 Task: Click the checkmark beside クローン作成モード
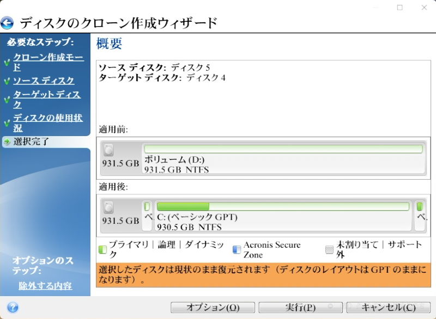[x=7, y=62]
